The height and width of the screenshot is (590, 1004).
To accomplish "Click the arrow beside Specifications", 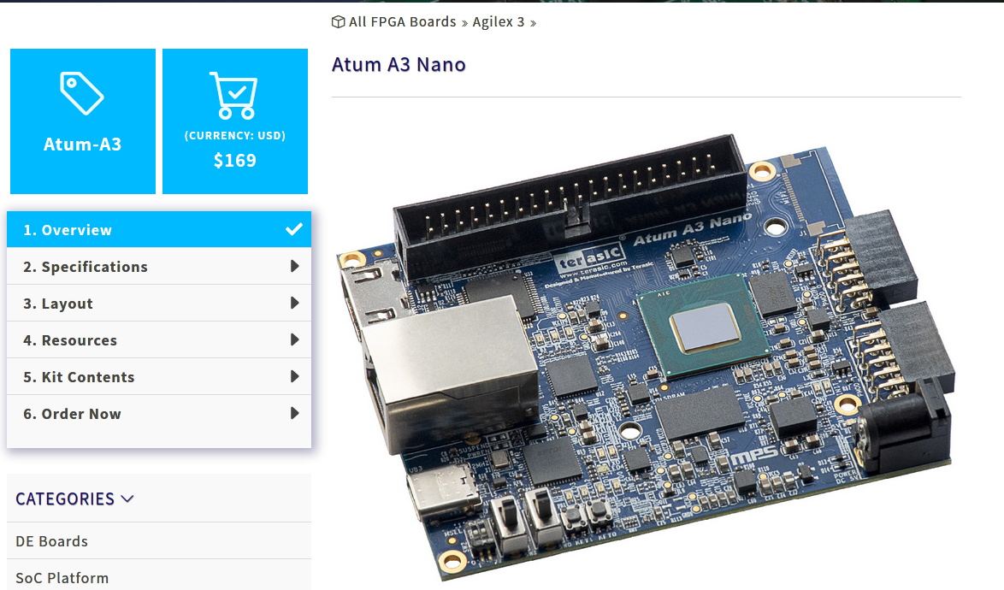I will coord(294,266).
